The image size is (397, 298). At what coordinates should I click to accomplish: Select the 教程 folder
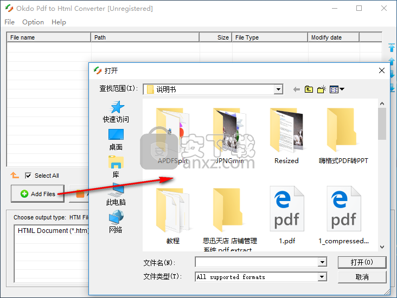[x=172, y=216]
